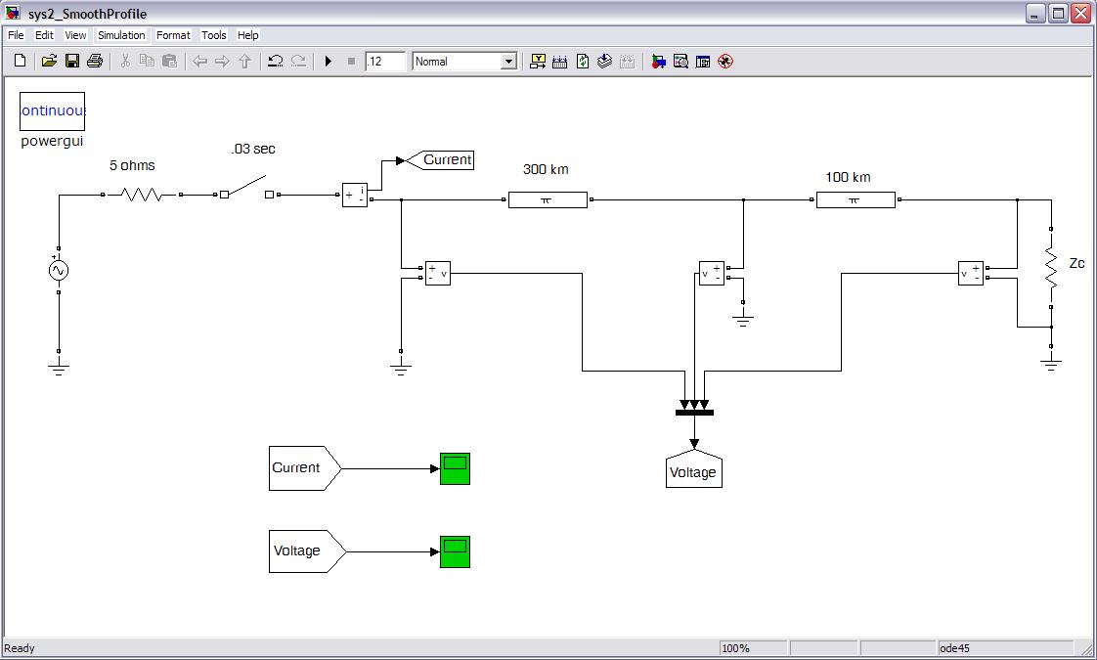The image size is (1097, 660).
Task: Click the Undo arrow icon
Action: click(276, 62)
